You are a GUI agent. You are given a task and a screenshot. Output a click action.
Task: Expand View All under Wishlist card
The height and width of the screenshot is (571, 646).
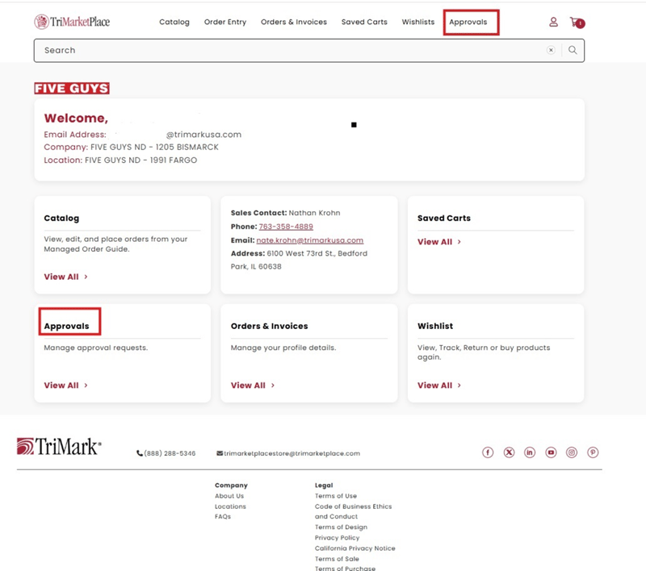click(x=438, y=386)
